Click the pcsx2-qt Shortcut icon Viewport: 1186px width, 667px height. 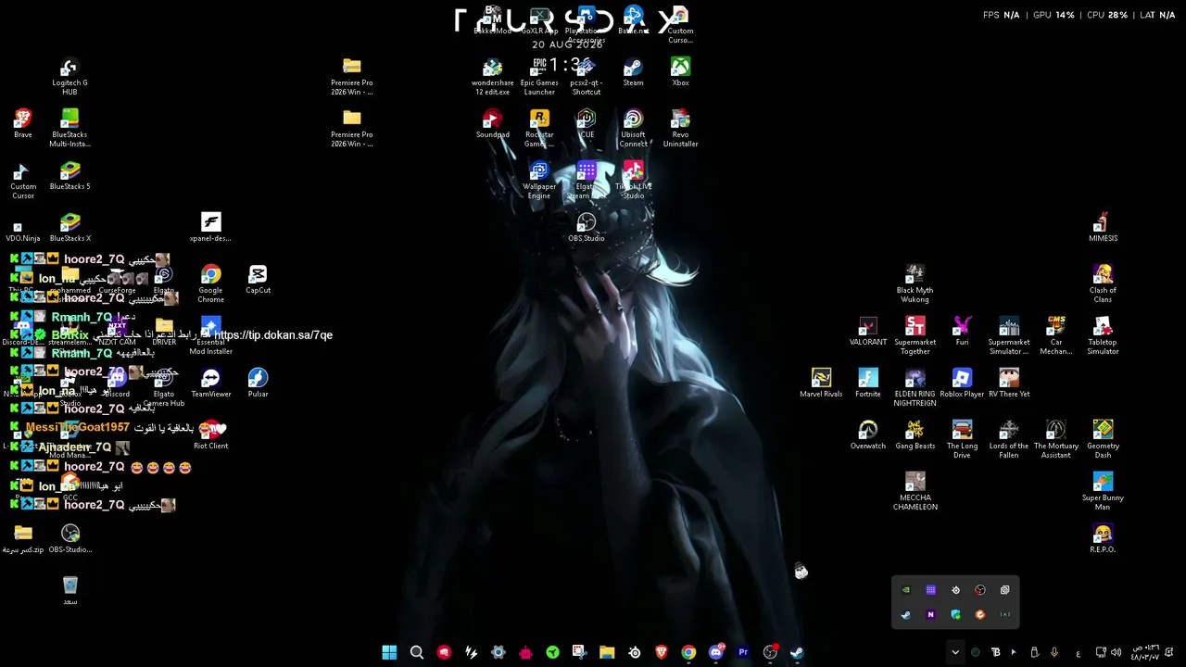click(x=586, y=76)
